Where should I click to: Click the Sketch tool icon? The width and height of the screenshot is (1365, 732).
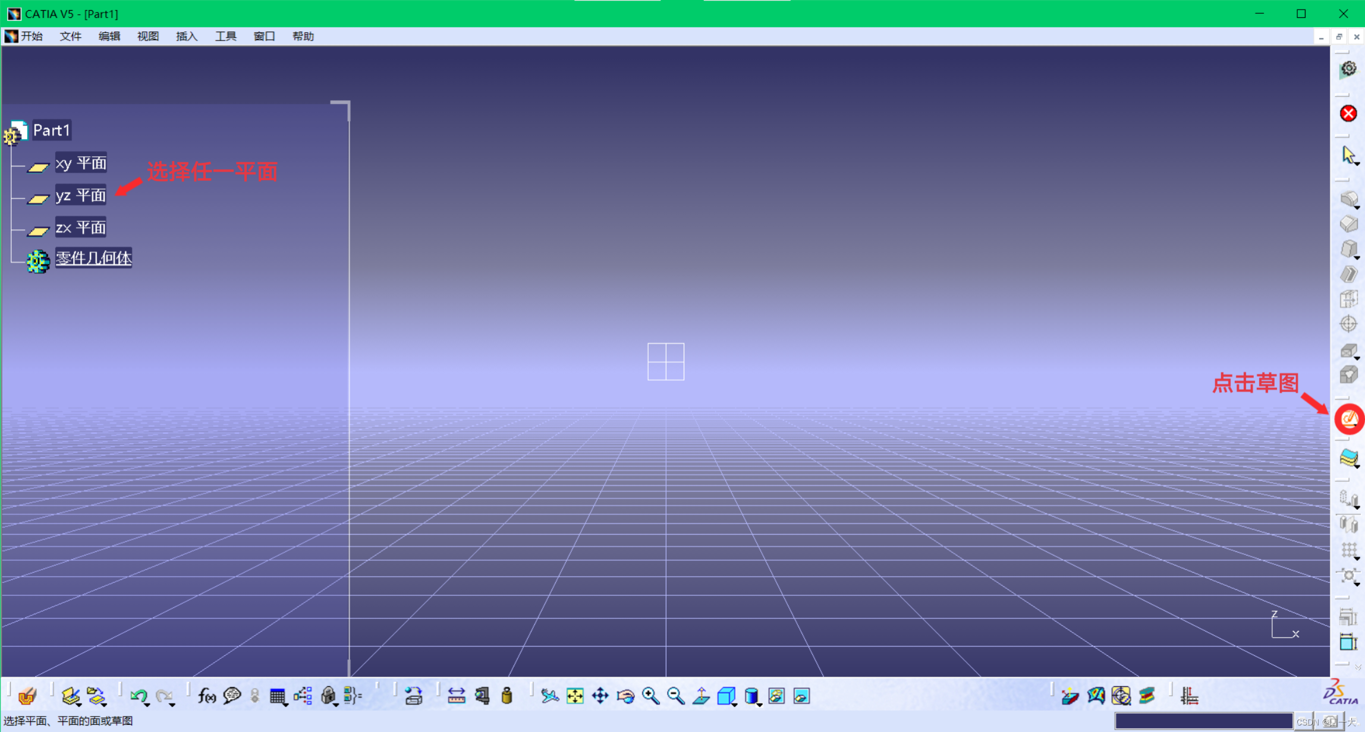(x=1349, y=419)
